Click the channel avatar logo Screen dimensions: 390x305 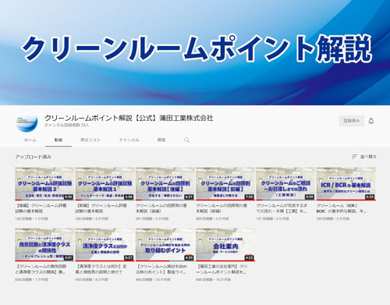tap(27, 122)
